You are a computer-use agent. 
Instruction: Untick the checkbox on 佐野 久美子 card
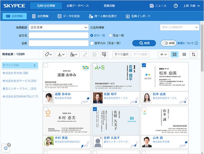(95, 109)
